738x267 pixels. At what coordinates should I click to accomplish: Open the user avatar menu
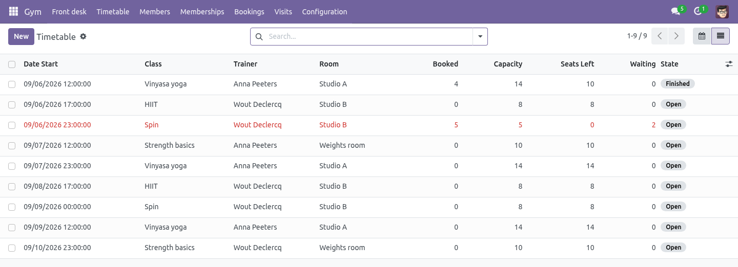(722, 11)
